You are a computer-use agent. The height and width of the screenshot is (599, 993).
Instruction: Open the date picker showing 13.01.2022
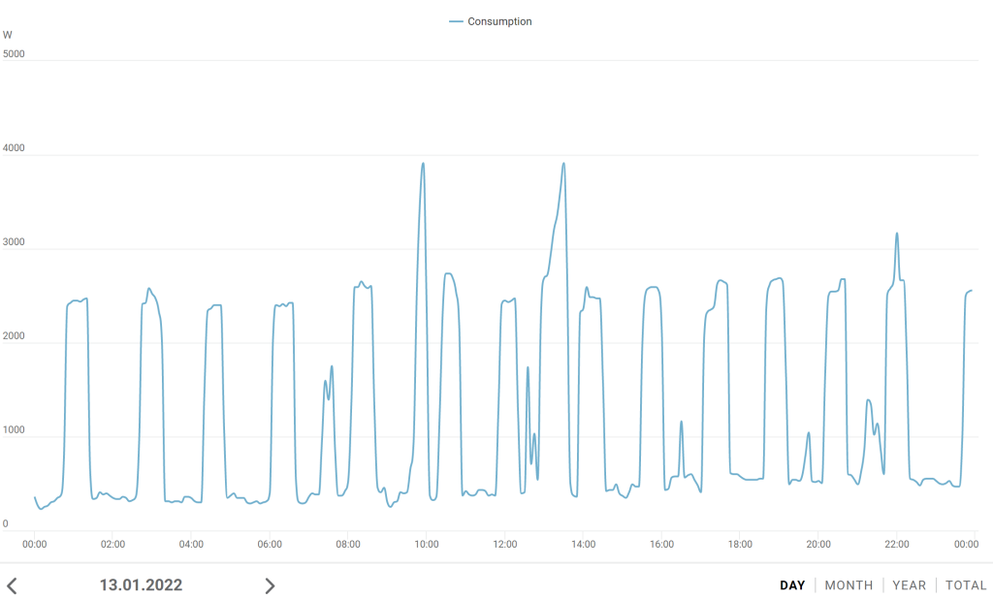(x=141, y=585)
